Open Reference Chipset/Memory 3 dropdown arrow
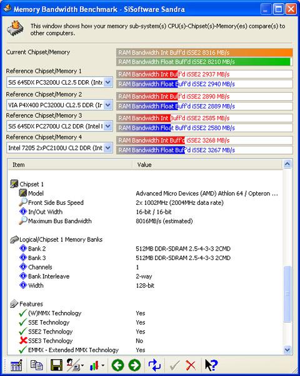 tap(108, 126)
